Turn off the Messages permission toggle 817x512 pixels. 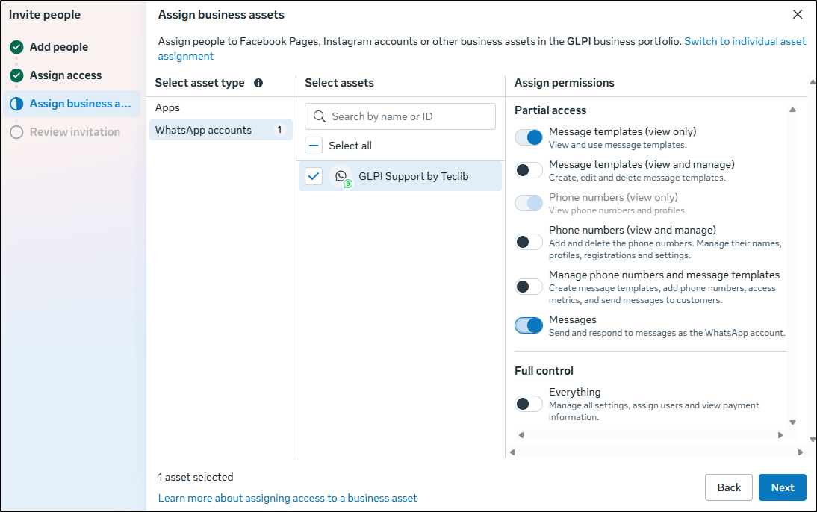click(529, 325)
